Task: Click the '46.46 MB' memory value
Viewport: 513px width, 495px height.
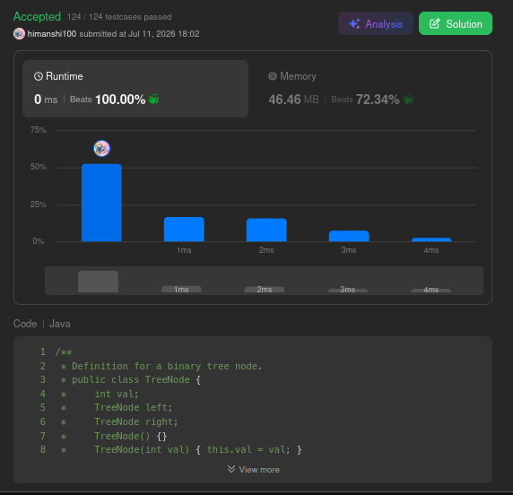Action: point(294,100)
